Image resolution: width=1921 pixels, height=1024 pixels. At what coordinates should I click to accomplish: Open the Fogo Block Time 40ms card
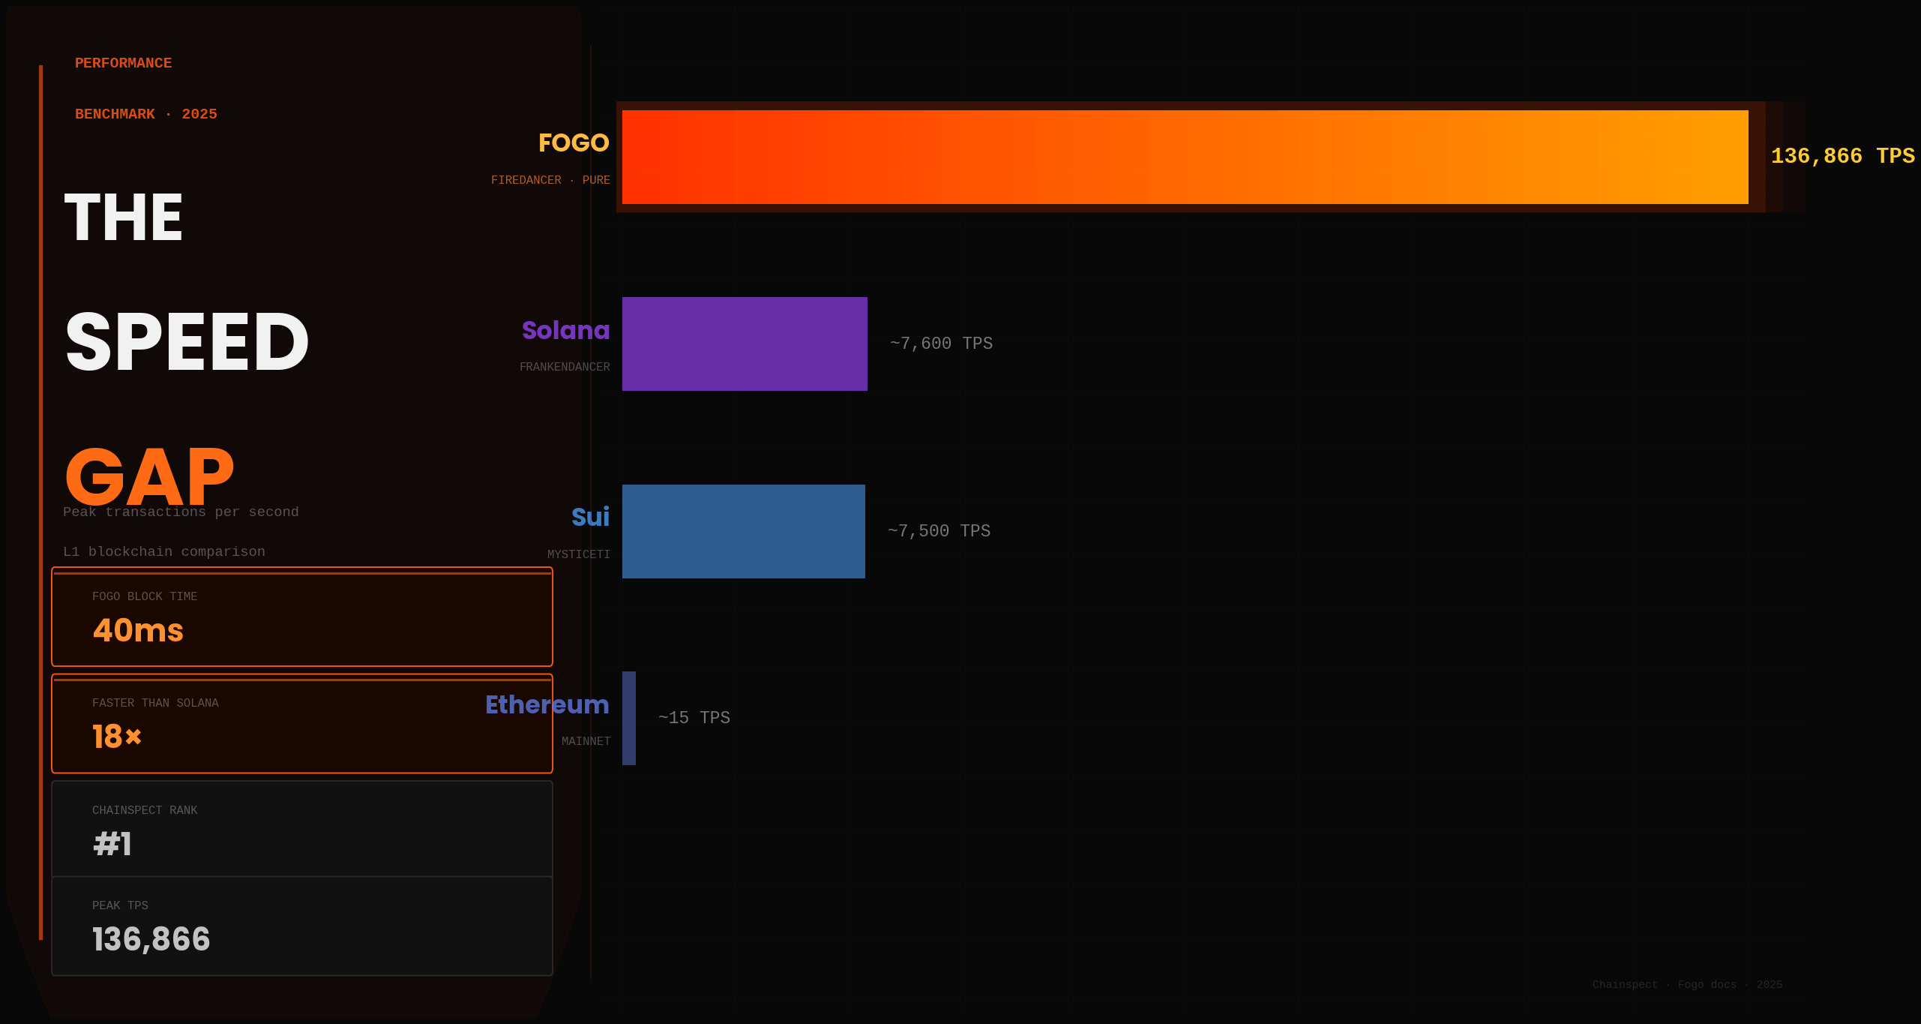coord(301,617)
